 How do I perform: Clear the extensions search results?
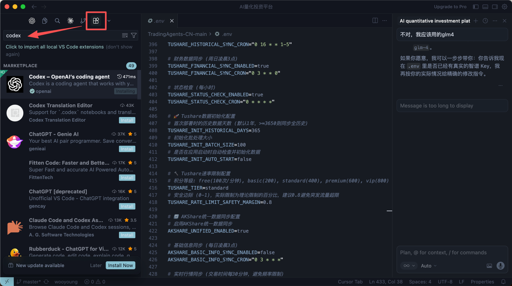(125, 36)
